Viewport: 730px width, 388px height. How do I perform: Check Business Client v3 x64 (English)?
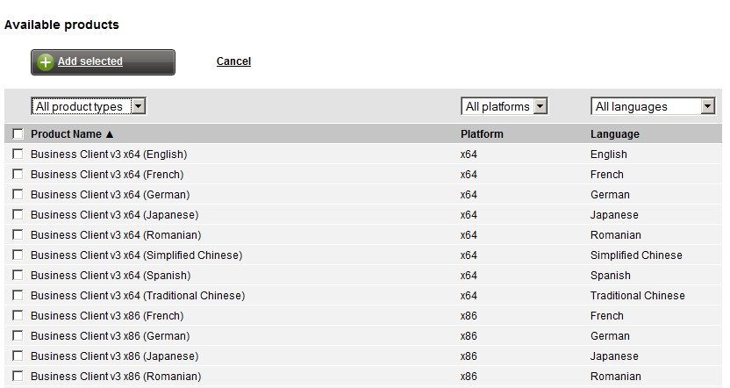18,154
